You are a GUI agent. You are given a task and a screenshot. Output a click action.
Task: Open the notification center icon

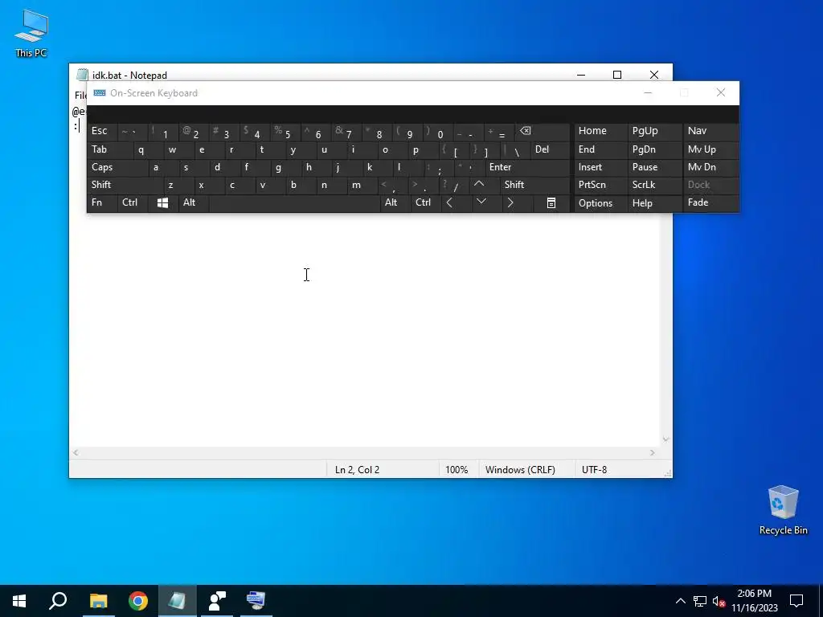pyautogui.click(x=796, y=601)
